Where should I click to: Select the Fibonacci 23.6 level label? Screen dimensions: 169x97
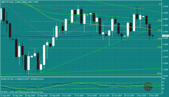click(x=160, y=20)
